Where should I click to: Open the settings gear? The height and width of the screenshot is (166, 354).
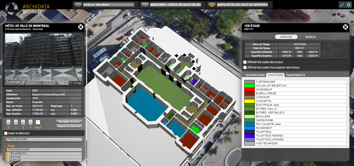click(348, 5)
